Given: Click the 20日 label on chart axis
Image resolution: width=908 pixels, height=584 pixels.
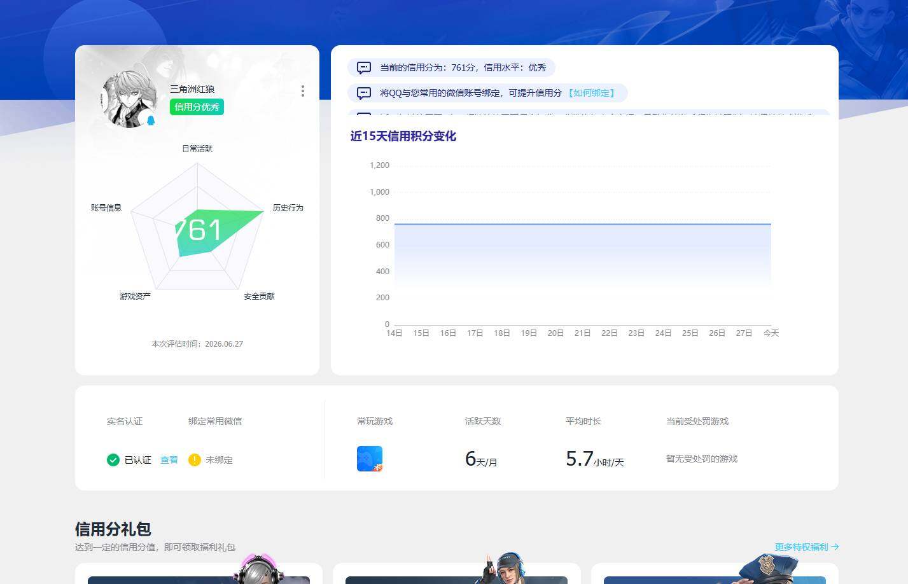Looking at the screenshot, I should 555,333.
